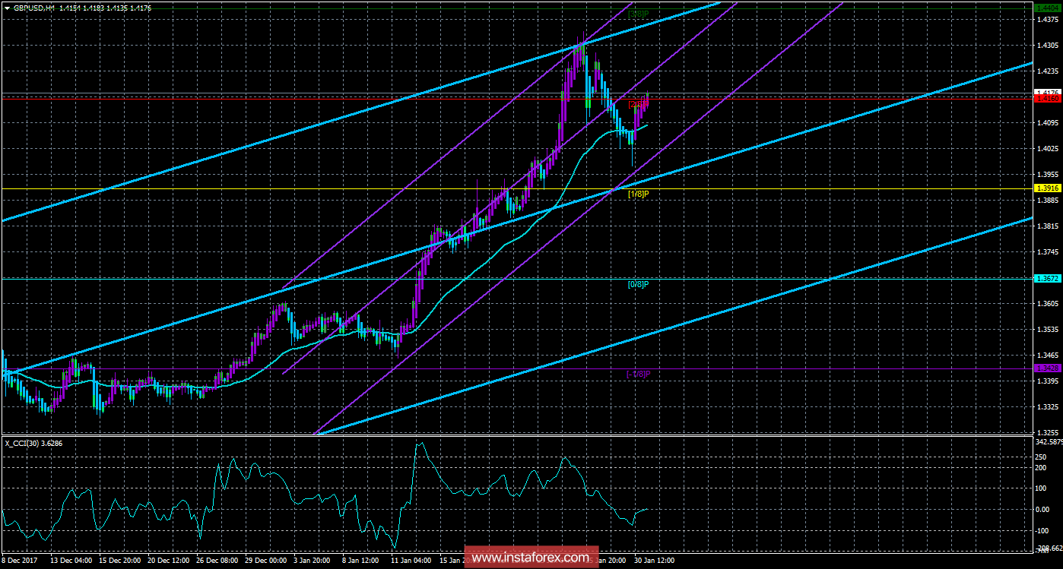
Task: Click the 1.3605 price axis value
Action: 1046,303
